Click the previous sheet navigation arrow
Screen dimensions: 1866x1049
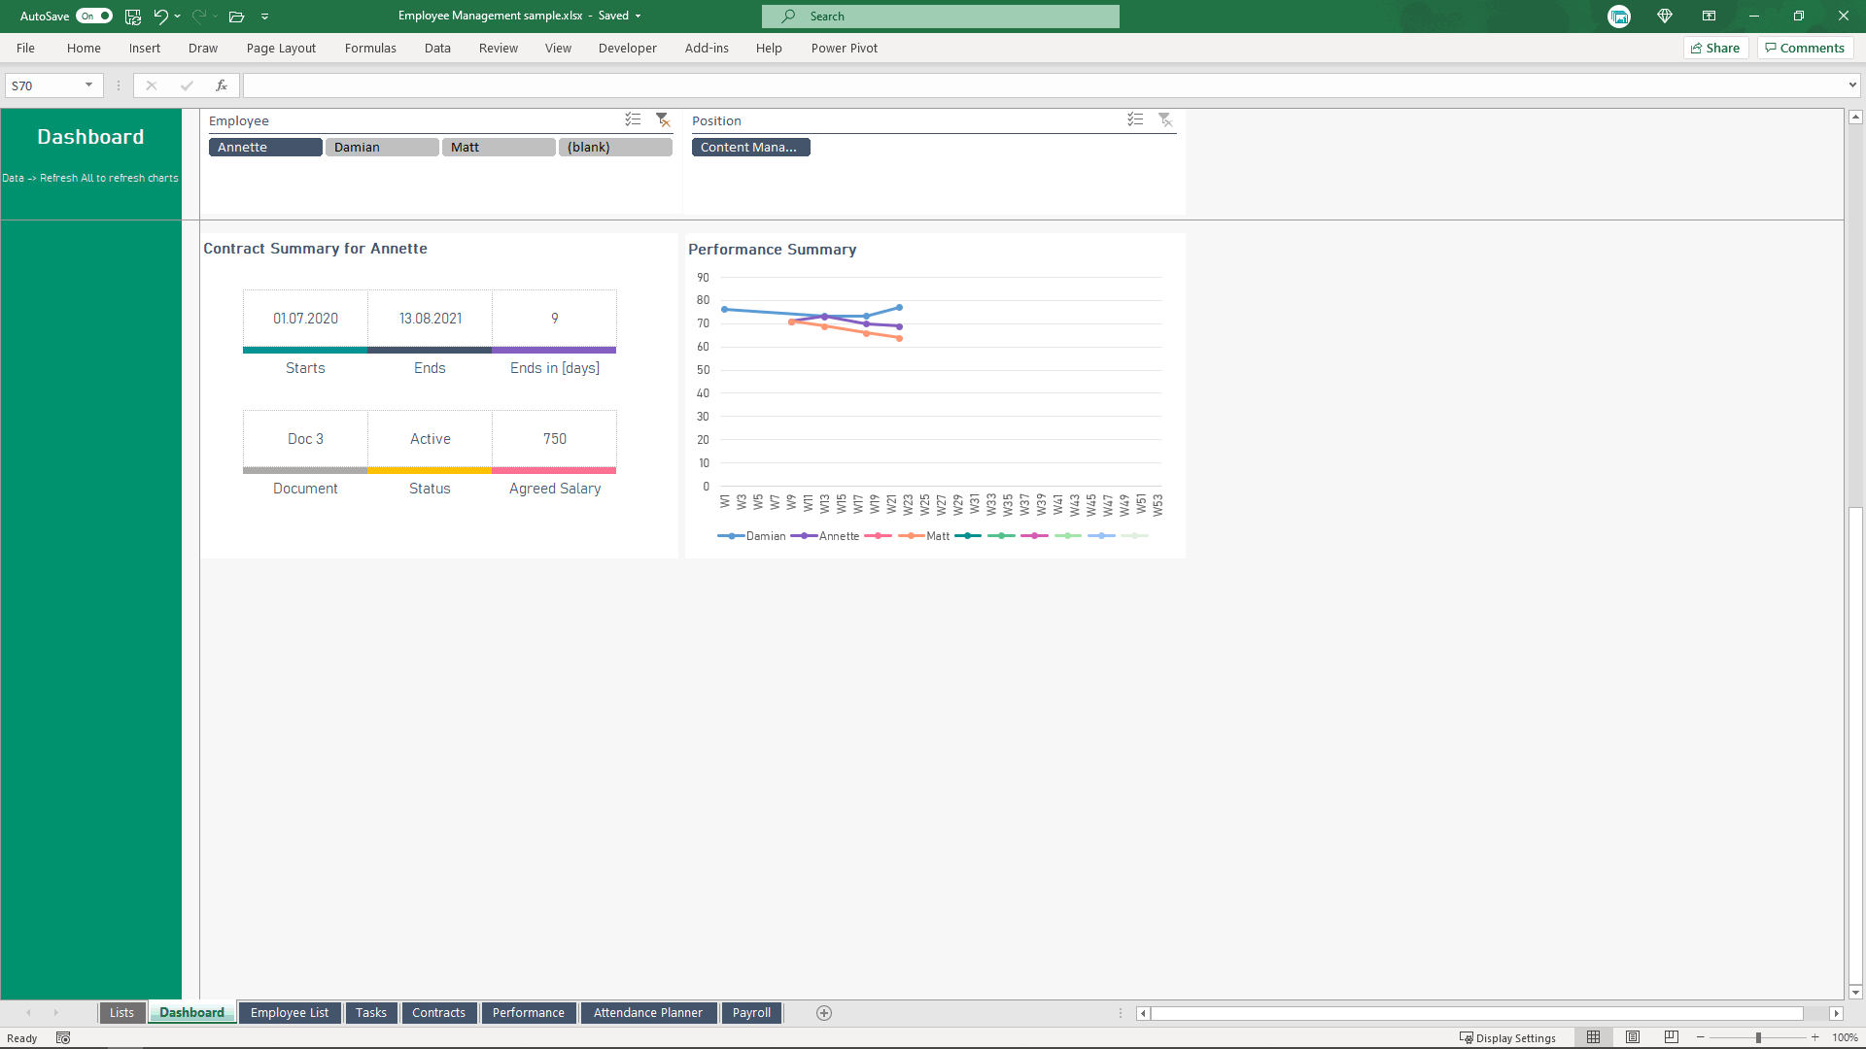click(28, 1012)
